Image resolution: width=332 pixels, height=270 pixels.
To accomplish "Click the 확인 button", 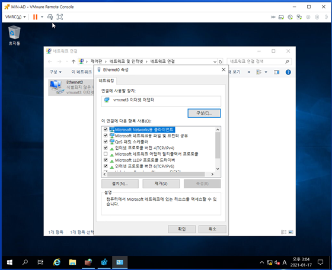I will pos(181,229).
